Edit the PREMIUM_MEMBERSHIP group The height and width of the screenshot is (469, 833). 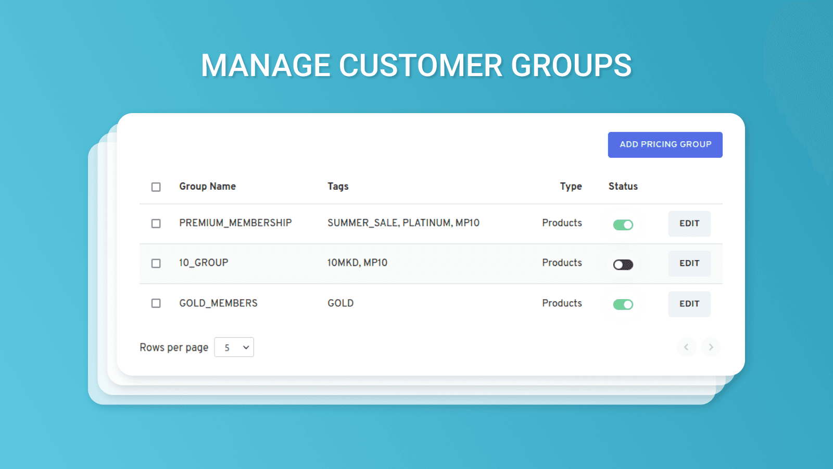point(689,224)
